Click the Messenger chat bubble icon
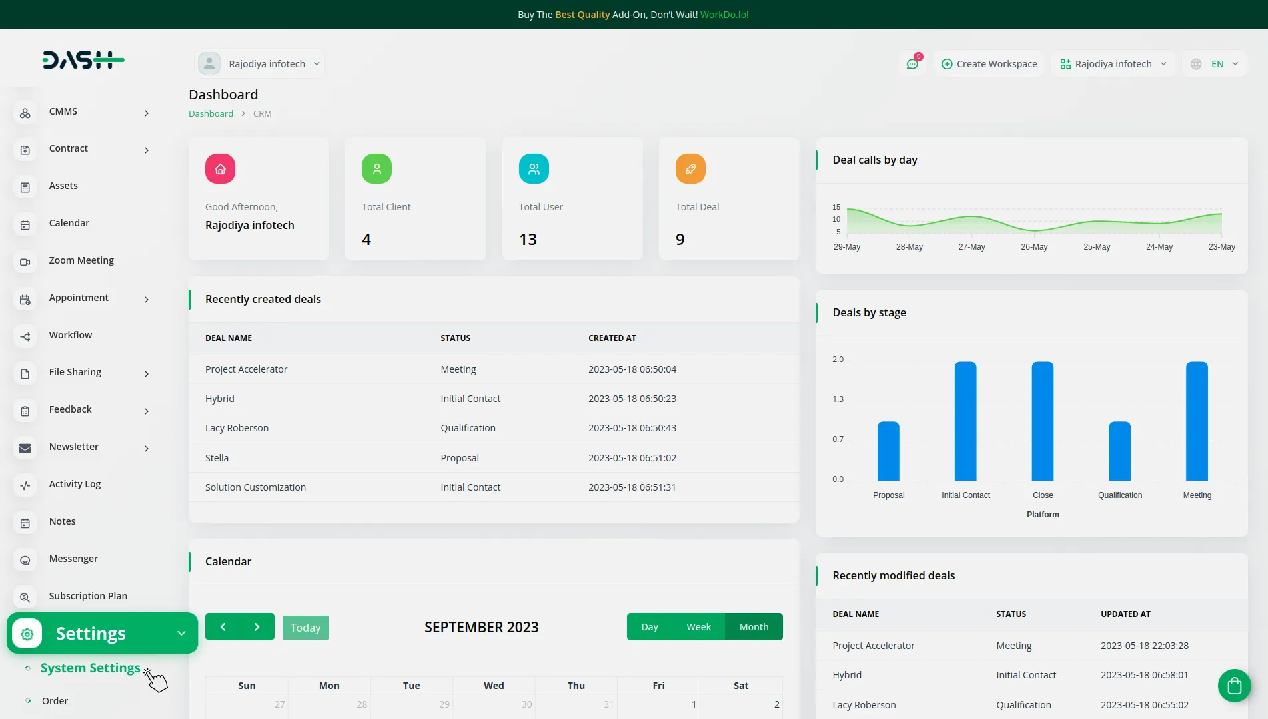The height and width of the screenshot is (719, 1268). [25, 560]
